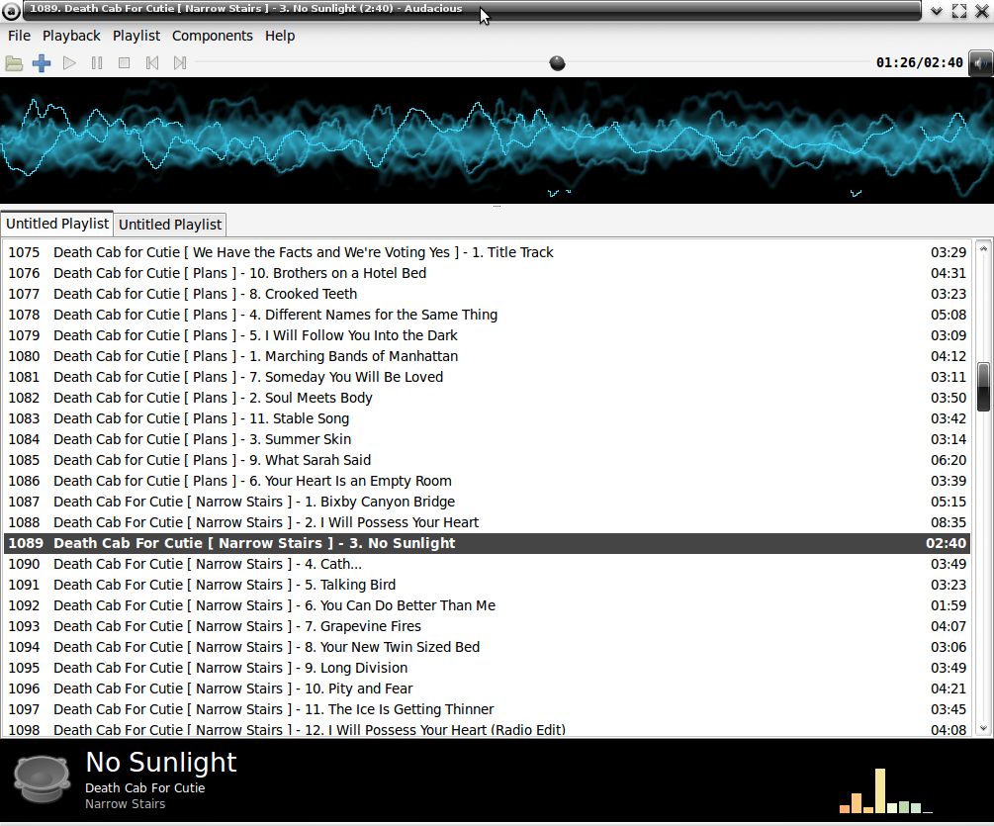Maximize the Audacious window
Screen dimensions: 994x826
point(959,11)
